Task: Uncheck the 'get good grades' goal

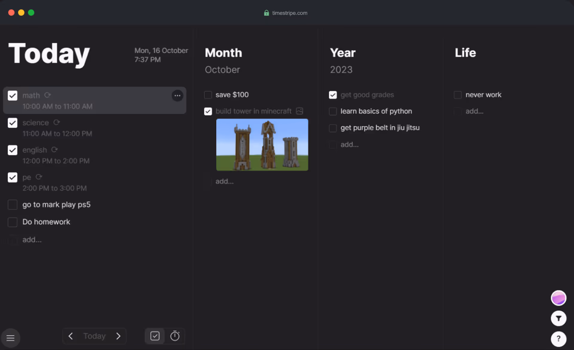Action: tap(333, 95)
